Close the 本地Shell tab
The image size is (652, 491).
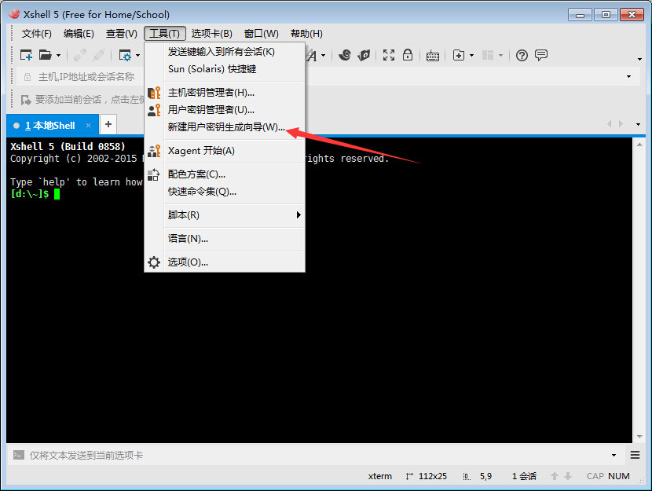pos(88,125)
